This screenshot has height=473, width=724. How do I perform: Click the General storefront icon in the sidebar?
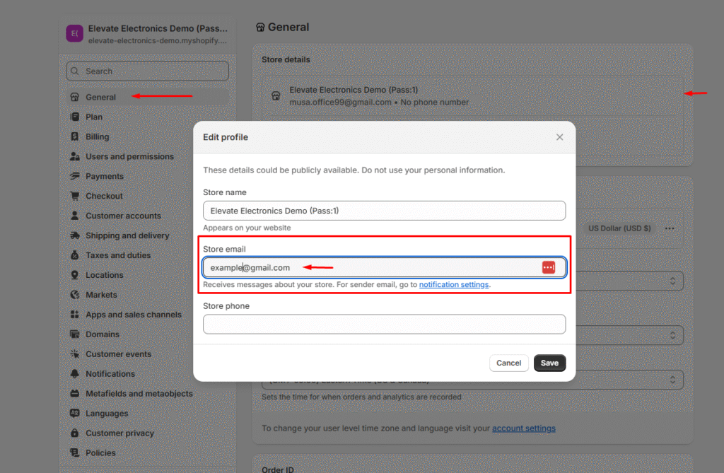pos(75,97)
